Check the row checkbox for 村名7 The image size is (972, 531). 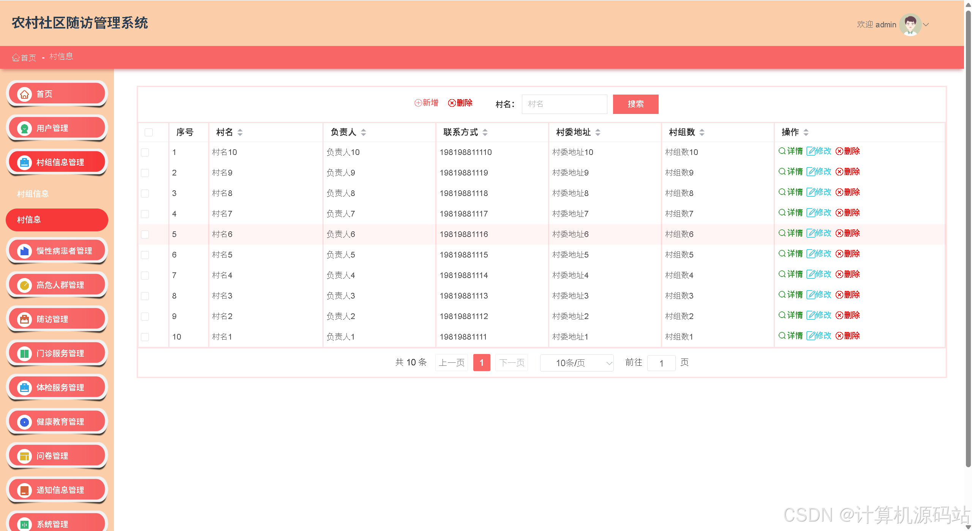(145, 214)
